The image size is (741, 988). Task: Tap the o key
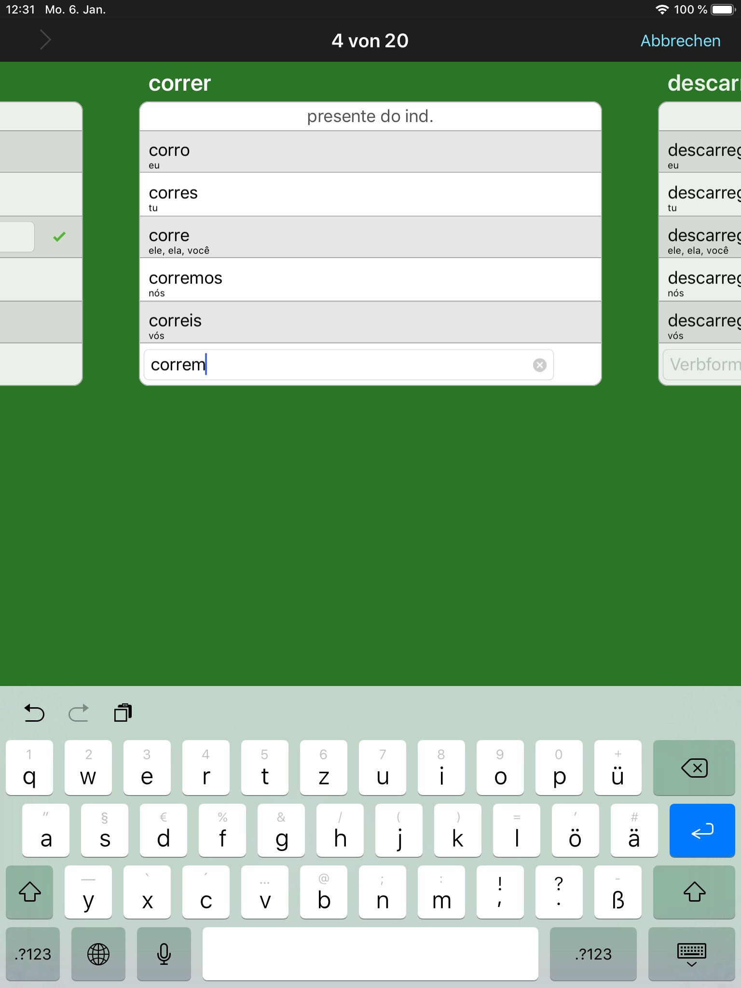[500, 768]
